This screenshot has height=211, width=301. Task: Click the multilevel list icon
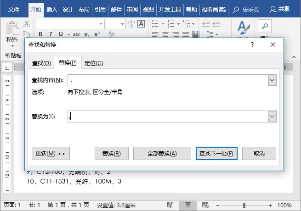coord(186,24)
